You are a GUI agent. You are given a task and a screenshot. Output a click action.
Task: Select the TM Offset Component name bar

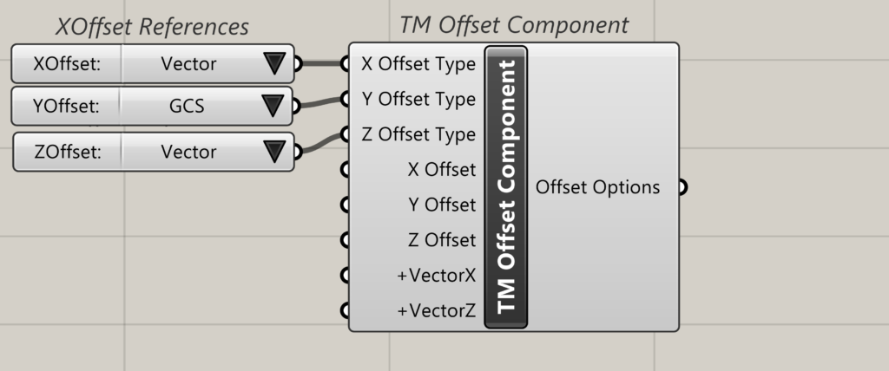click(506, 186)
